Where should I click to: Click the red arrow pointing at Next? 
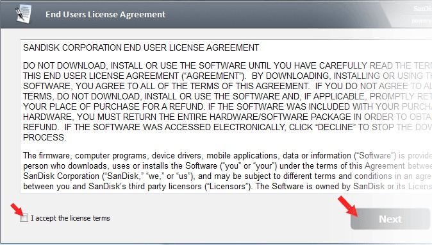tap(347, 206)
